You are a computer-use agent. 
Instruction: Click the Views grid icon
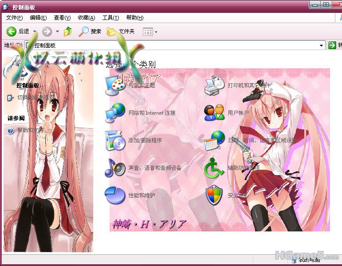(148, 32)
